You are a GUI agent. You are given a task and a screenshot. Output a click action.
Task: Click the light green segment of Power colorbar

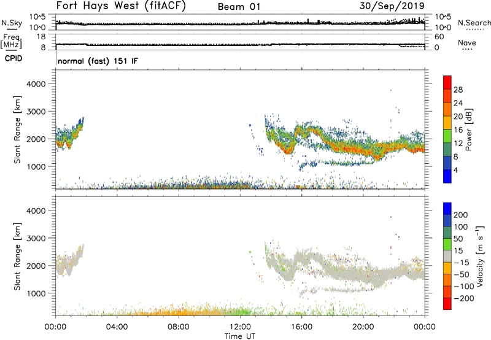tap(447, 136)
